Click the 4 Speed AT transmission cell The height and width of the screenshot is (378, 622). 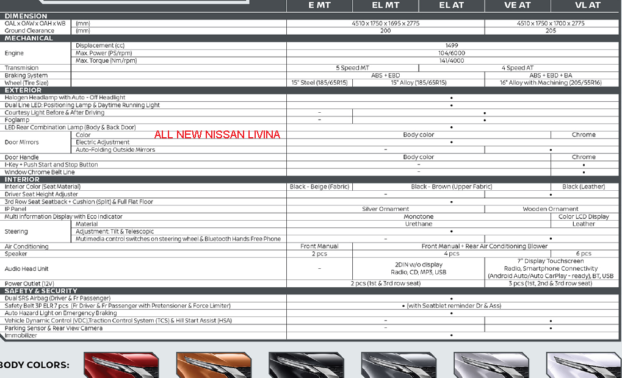coord(517,68)
